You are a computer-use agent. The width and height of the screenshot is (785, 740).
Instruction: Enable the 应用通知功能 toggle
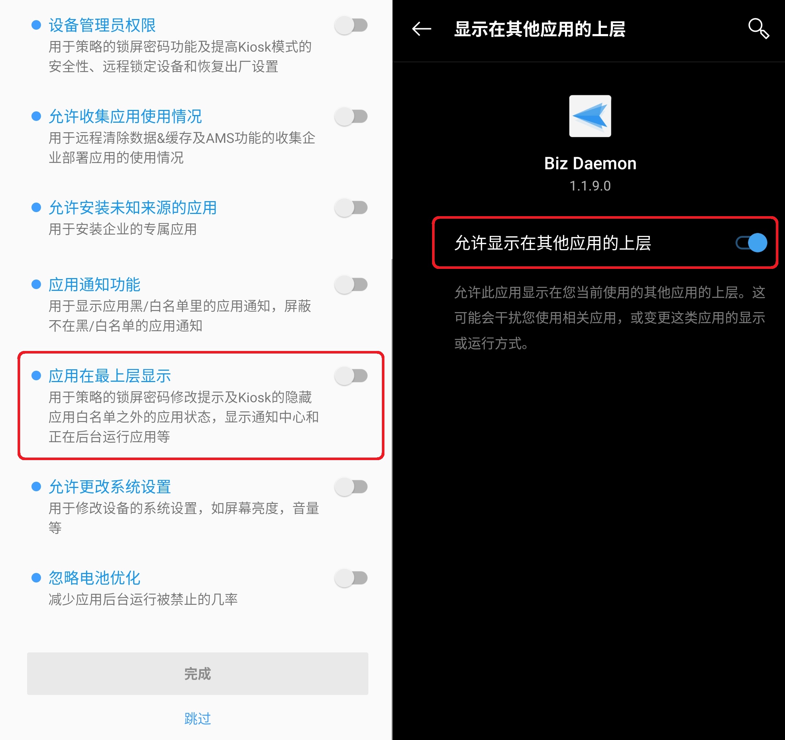point(351,285)
